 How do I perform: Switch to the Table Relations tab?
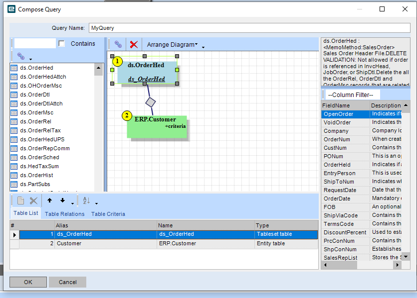coord(64,214)
